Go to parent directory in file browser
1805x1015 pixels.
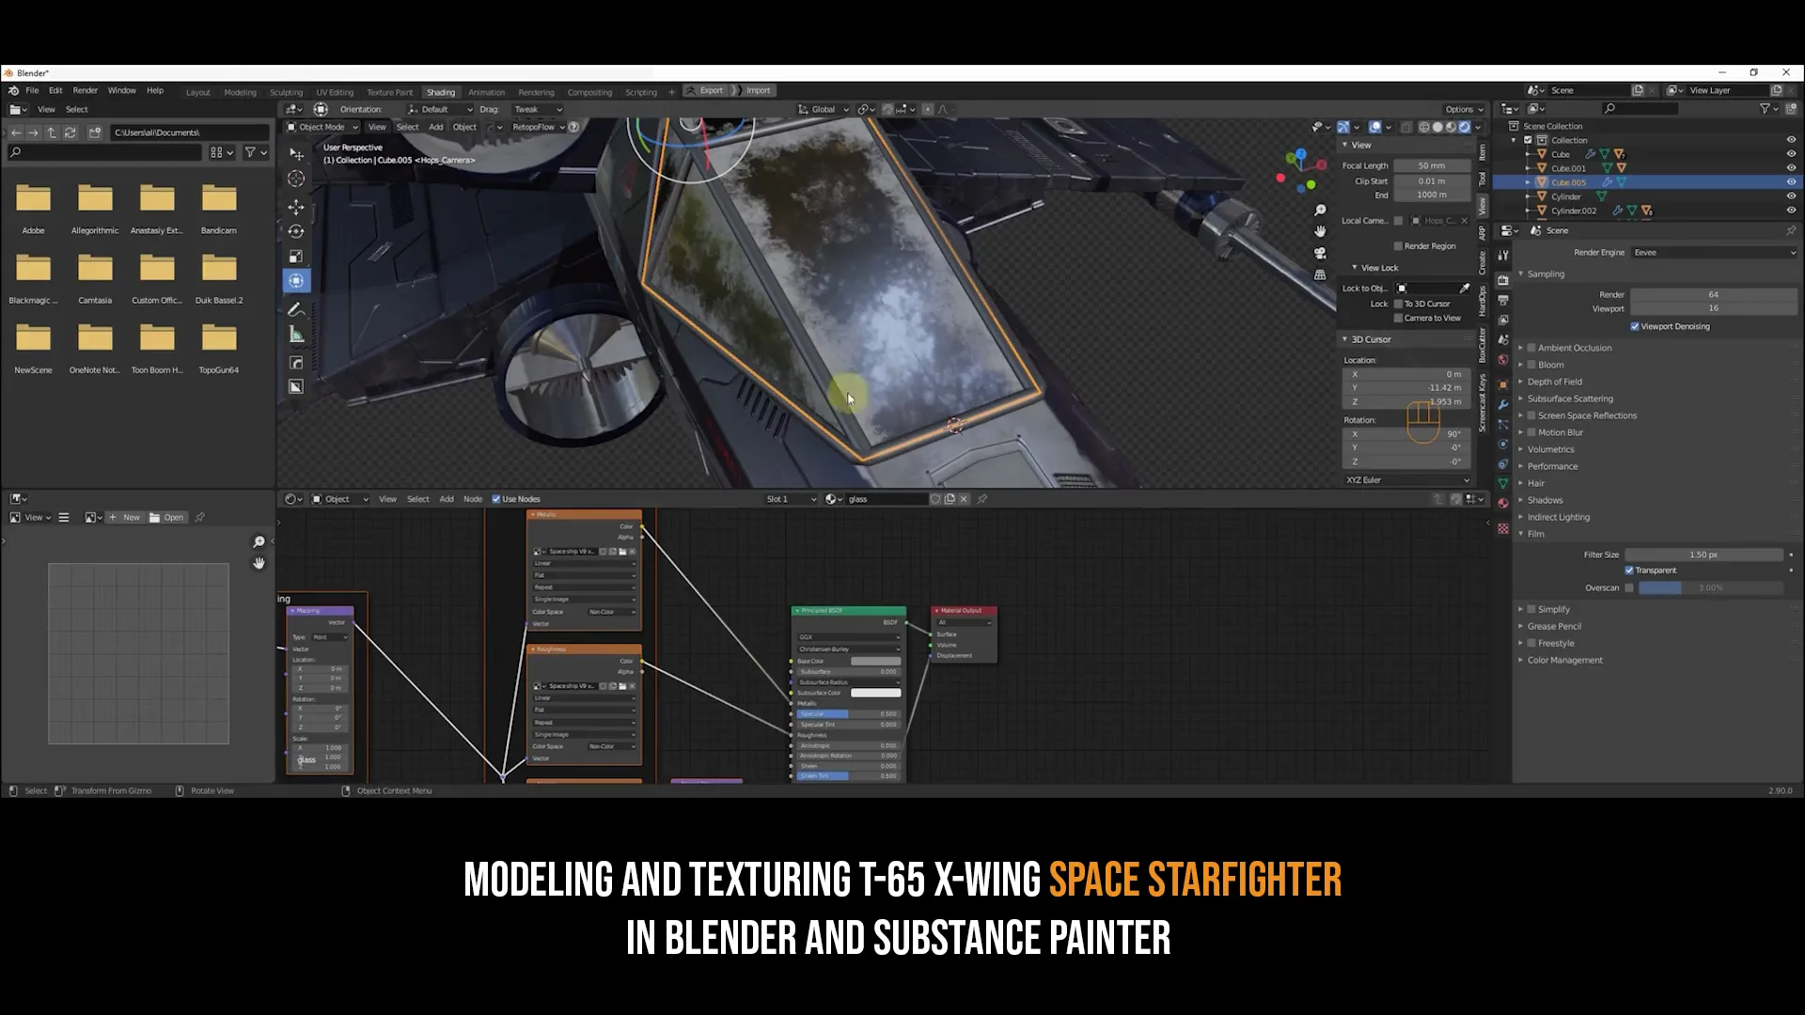(52, 133)
